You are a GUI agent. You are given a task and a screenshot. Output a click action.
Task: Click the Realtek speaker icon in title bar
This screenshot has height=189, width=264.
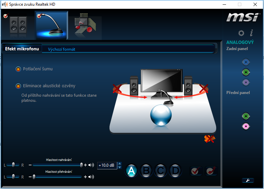(5, 4)
